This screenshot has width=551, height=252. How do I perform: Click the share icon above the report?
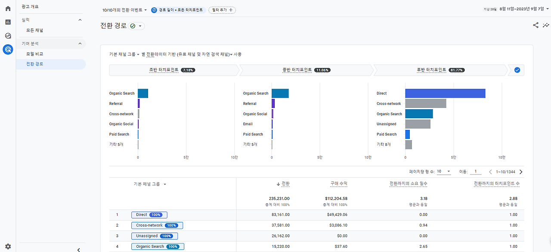pos(535,25)
